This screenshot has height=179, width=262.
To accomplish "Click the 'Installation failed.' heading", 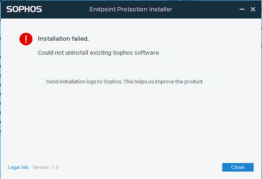I will coord(63,38).
